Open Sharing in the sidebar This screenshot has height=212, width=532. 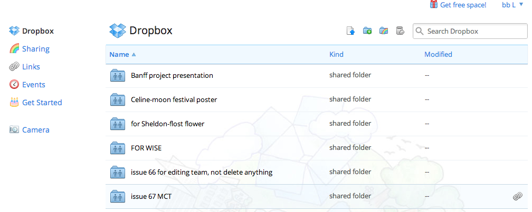point(35,49)
